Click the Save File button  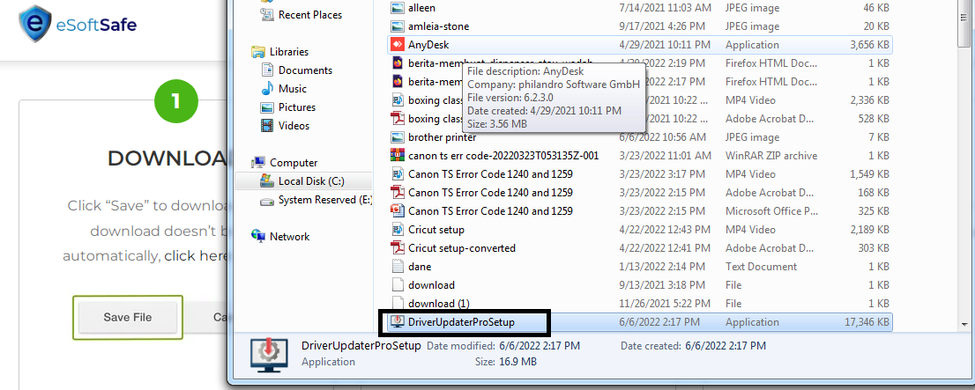tap(128, 317)
